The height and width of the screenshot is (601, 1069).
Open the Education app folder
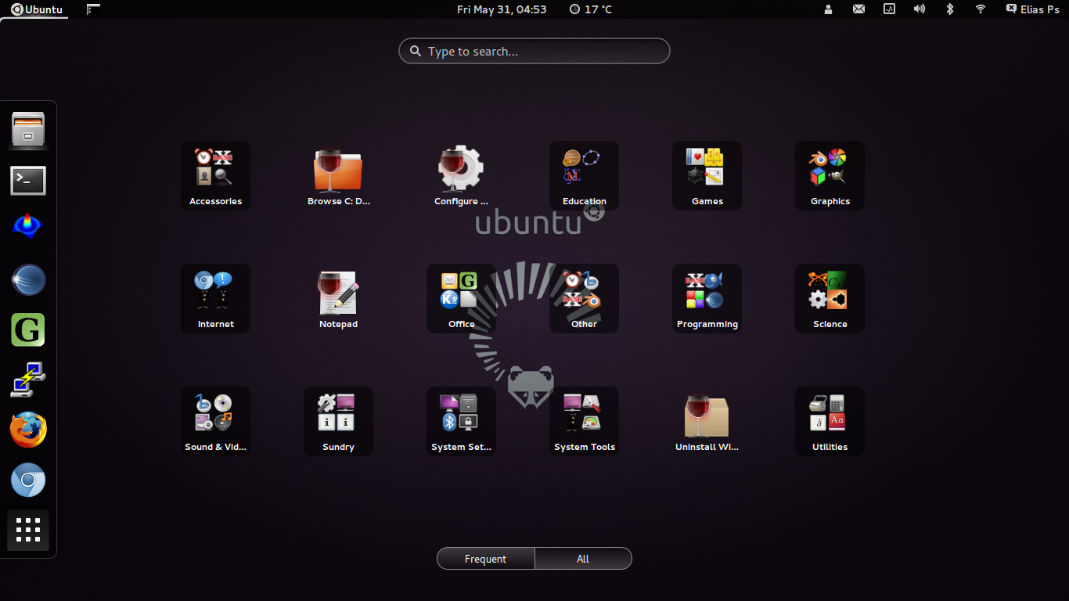point(584,175)
